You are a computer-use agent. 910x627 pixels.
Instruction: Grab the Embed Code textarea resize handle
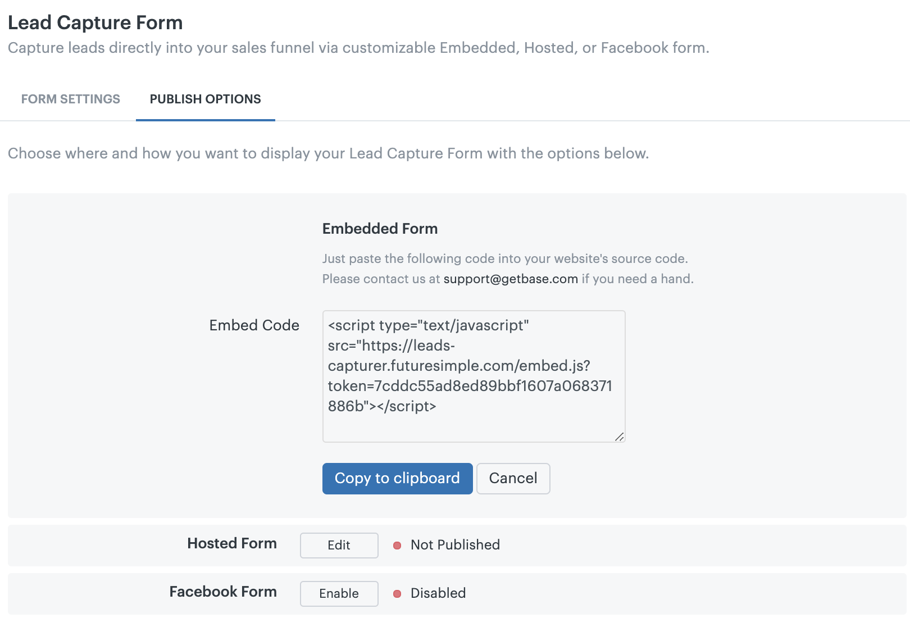620,437
